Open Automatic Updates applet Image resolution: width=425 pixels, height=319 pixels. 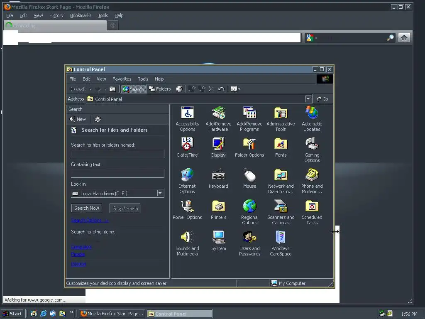pyautogui.click(x=312, y=119)
